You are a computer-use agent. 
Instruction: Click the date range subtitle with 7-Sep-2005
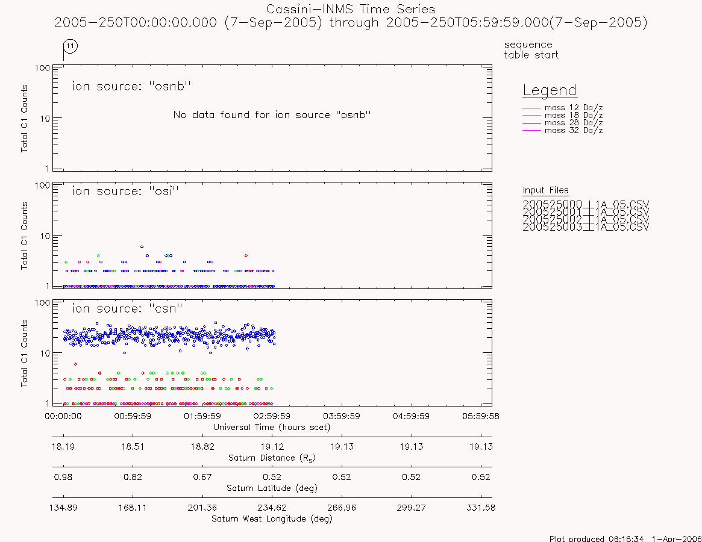(351, 22)
